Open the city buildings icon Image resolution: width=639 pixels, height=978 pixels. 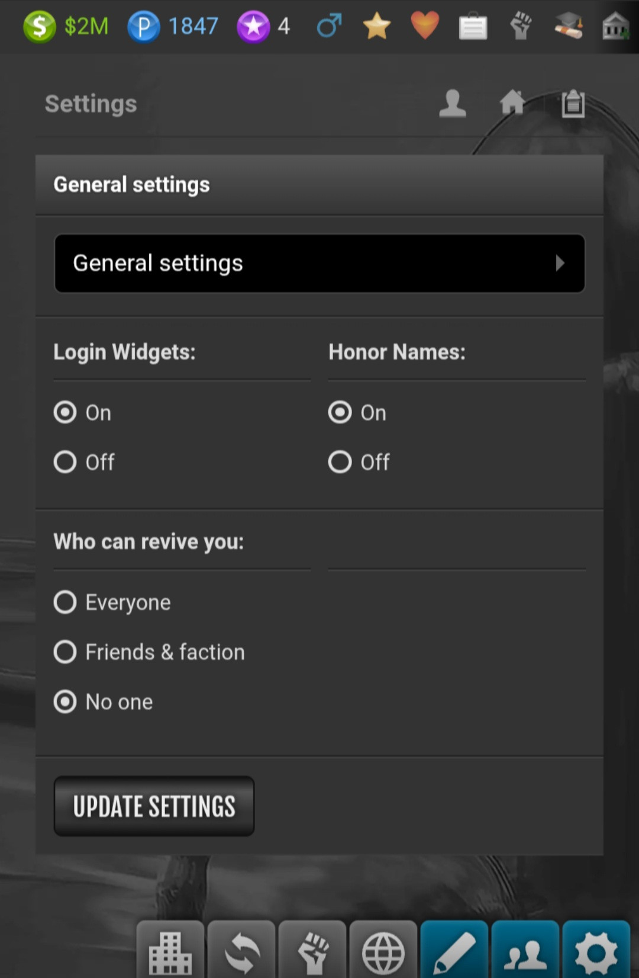170,951
